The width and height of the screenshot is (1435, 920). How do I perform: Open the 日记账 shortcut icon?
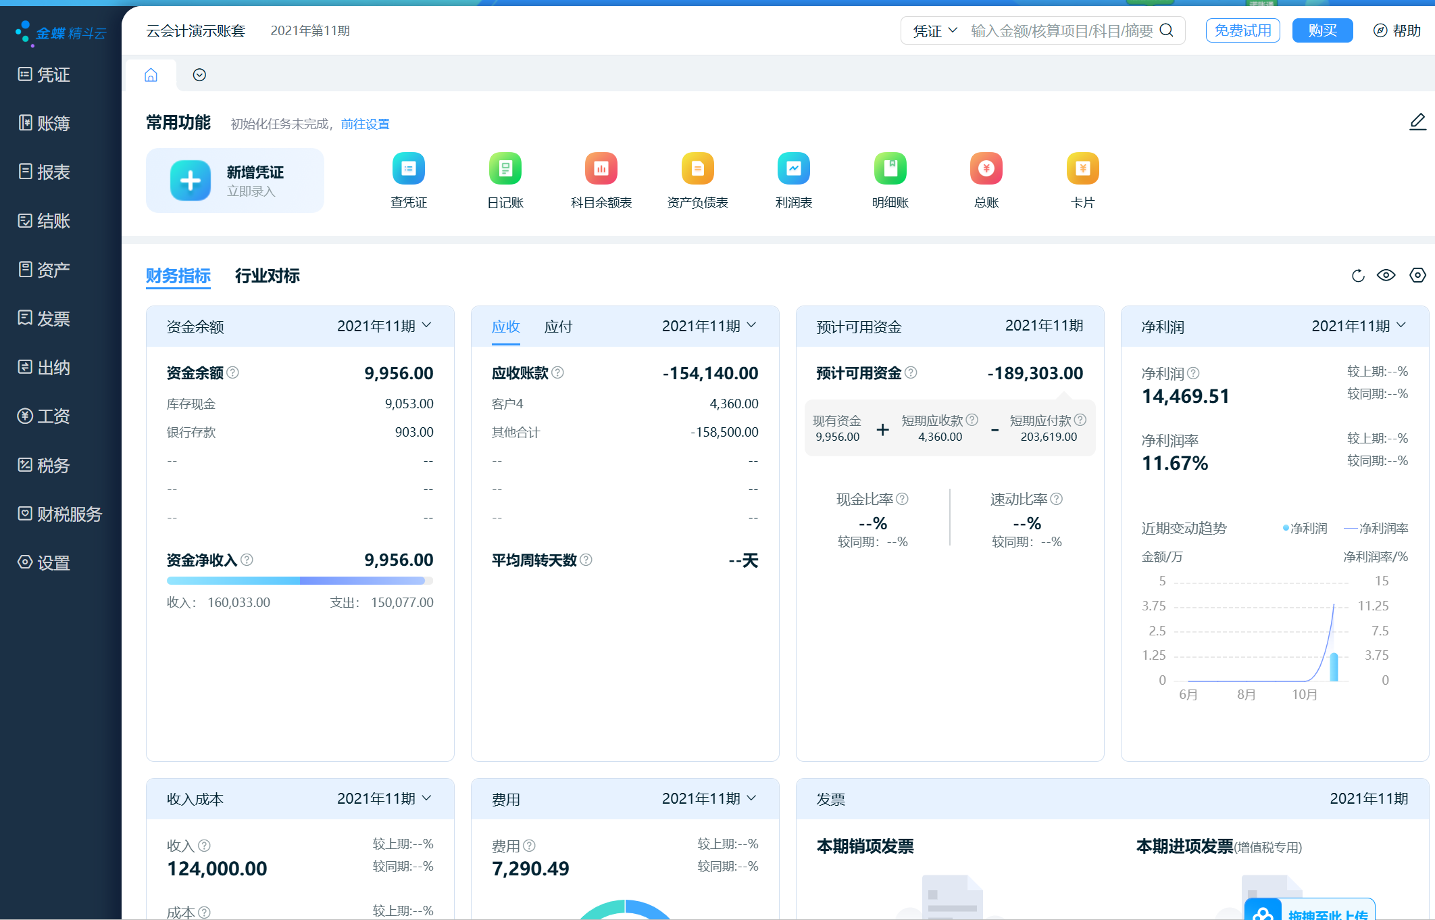click(x=505, y=169)
